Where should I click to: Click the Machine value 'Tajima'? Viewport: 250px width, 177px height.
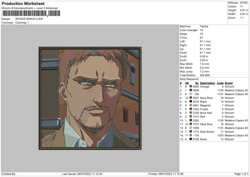[204, 26]
